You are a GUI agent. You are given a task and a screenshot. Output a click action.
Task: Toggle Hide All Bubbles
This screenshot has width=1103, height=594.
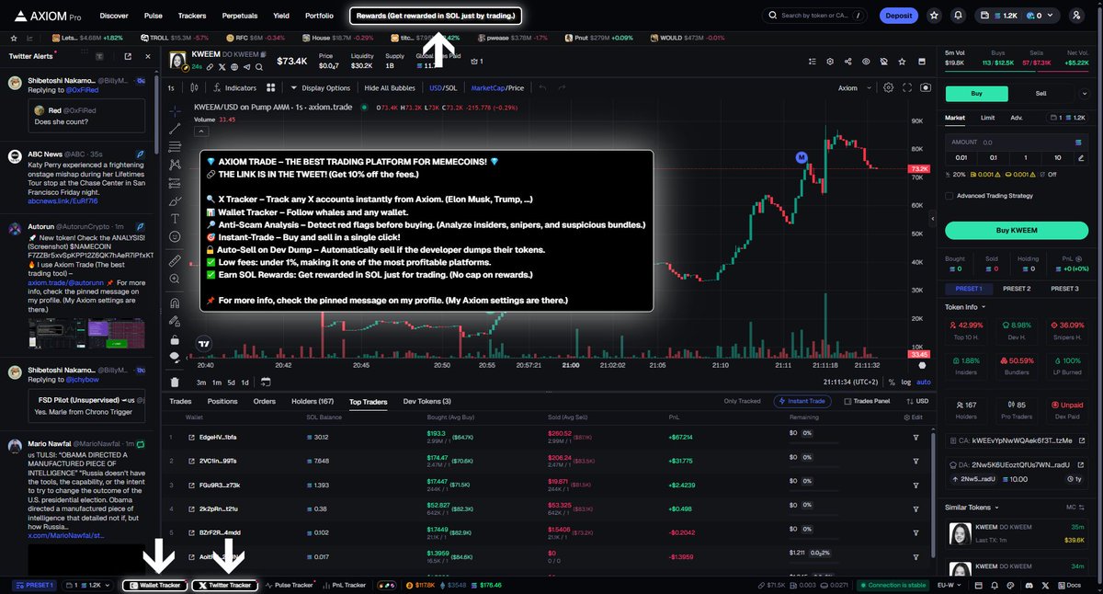[x=390, y=87]
